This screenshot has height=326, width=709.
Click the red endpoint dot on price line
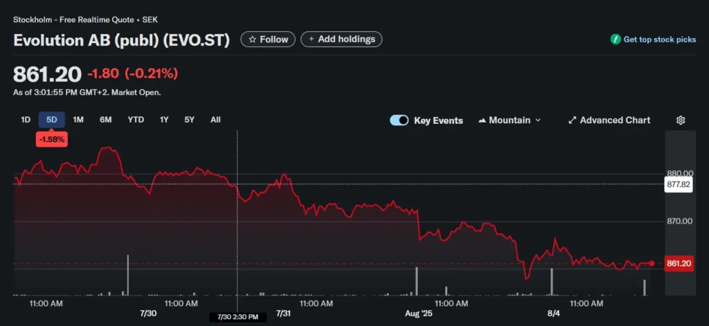click(x=652, y=263)
